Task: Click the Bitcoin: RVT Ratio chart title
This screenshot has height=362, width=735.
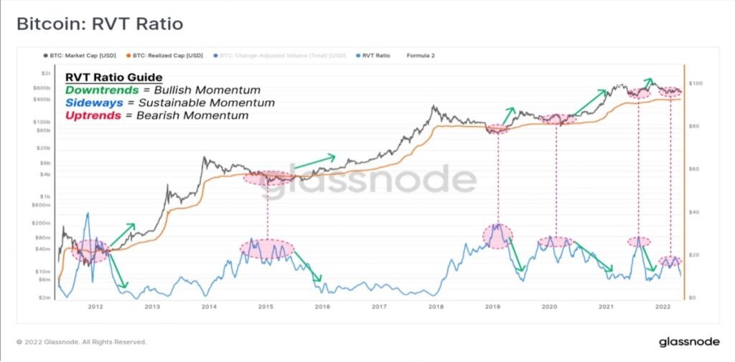Action: 99,24
